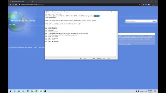This screenshot has width=166, height=93.
Task: Open the FAQ link on Update Catalog
Action: (x=10, y=24)
